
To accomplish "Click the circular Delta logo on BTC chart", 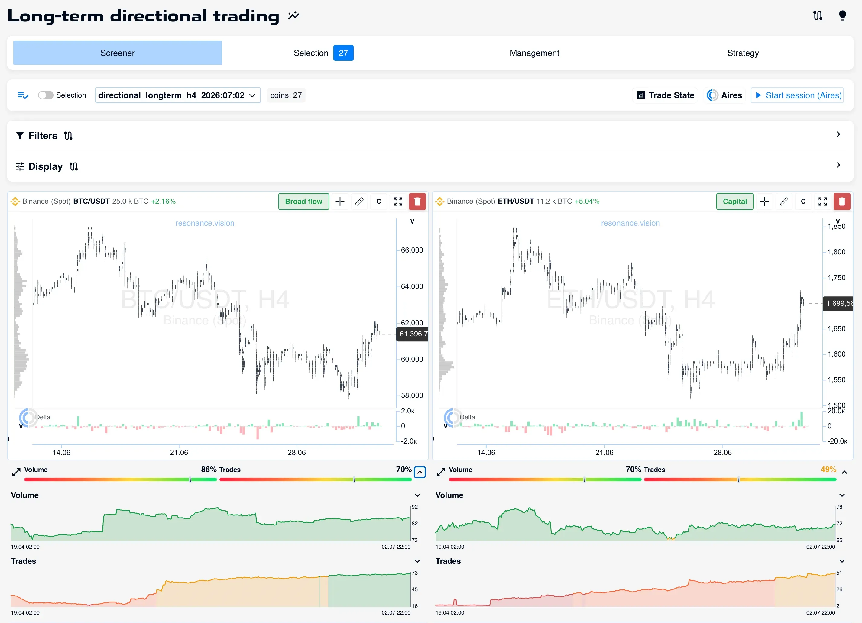I will 28,418.
